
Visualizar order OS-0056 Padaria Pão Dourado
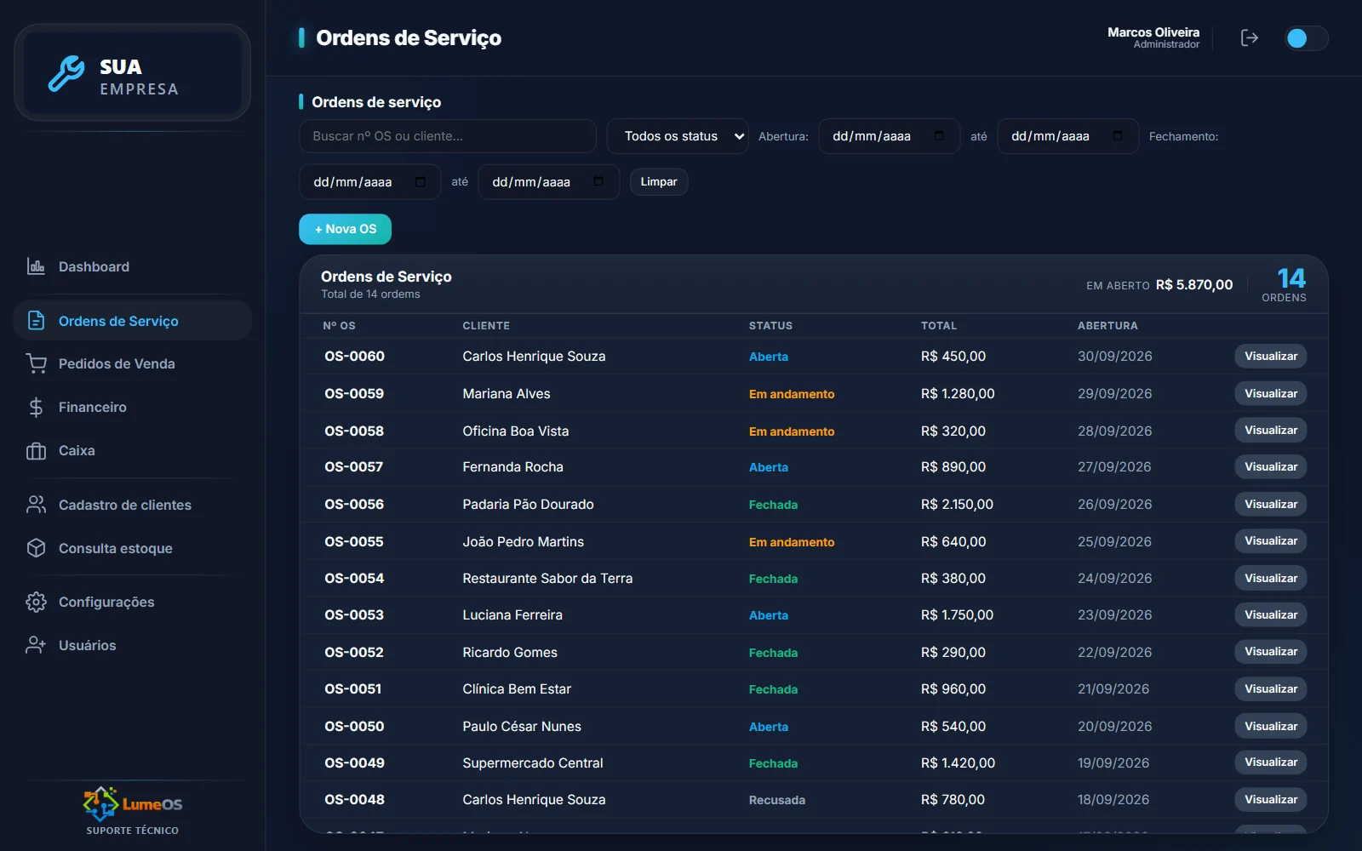coord(1271,504)
